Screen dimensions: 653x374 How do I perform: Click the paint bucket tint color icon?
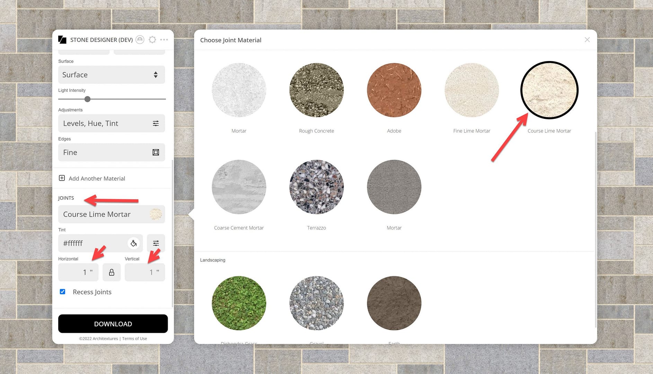(x=133, y=243)
